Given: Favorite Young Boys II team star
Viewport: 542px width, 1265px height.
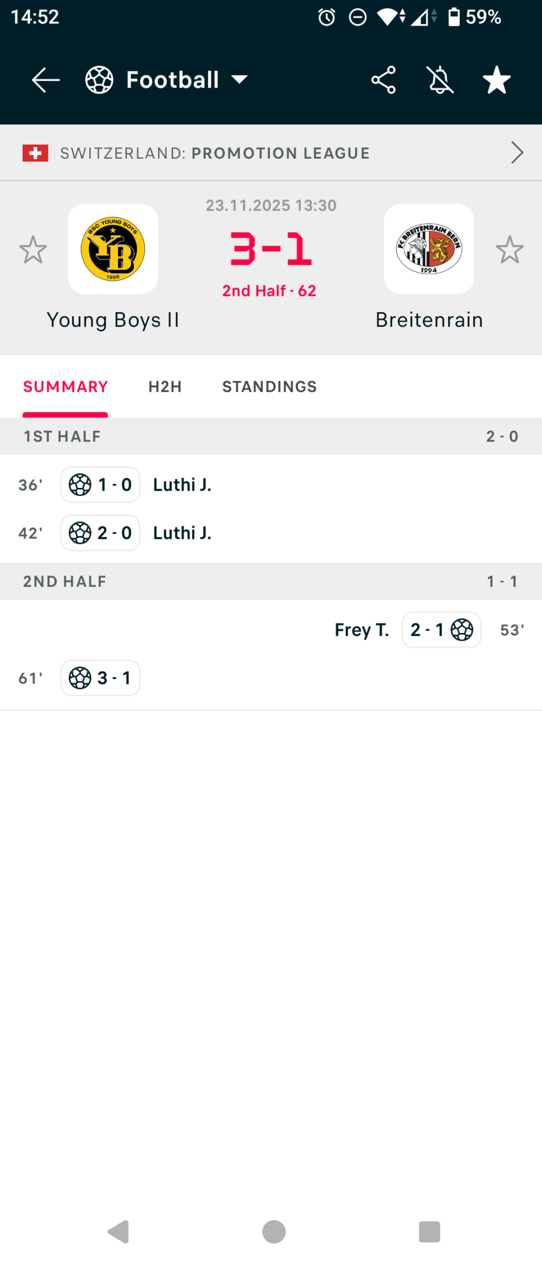Looking at the screenshot, I should [x=33, y=250].
